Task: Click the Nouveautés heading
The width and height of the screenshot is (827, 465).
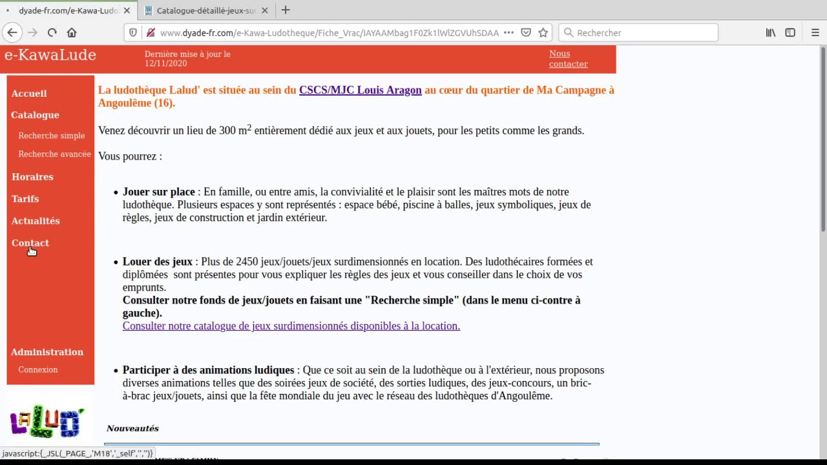Action: (132, 428)
